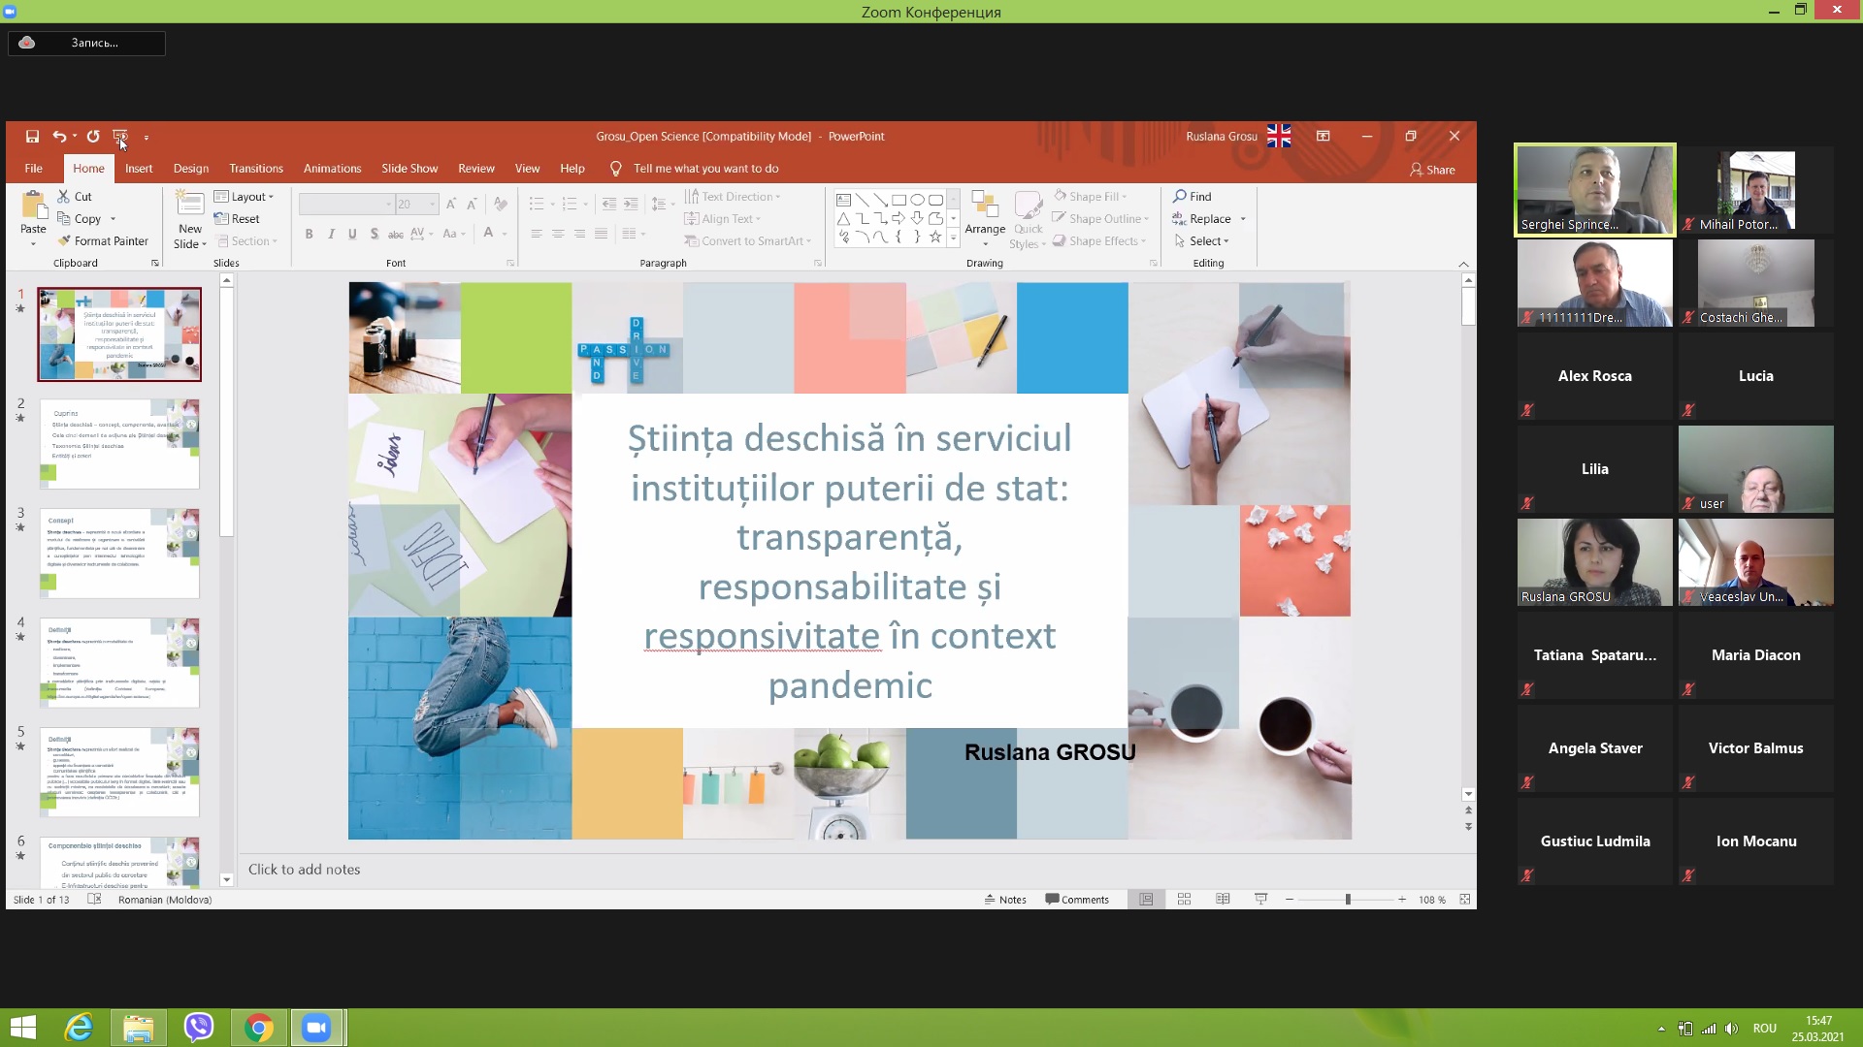
Task: Click the Windows Start button
Action: click(22, 1028)
